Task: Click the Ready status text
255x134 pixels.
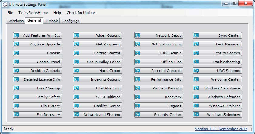Action: tap(8, 129)
